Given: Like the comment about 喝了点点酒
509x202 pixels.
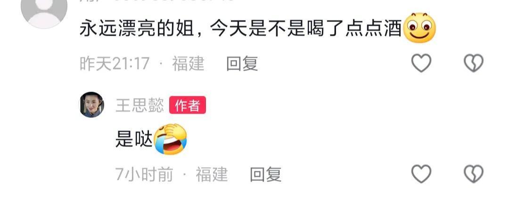Looking at the screenshot, I should (421, 63).
